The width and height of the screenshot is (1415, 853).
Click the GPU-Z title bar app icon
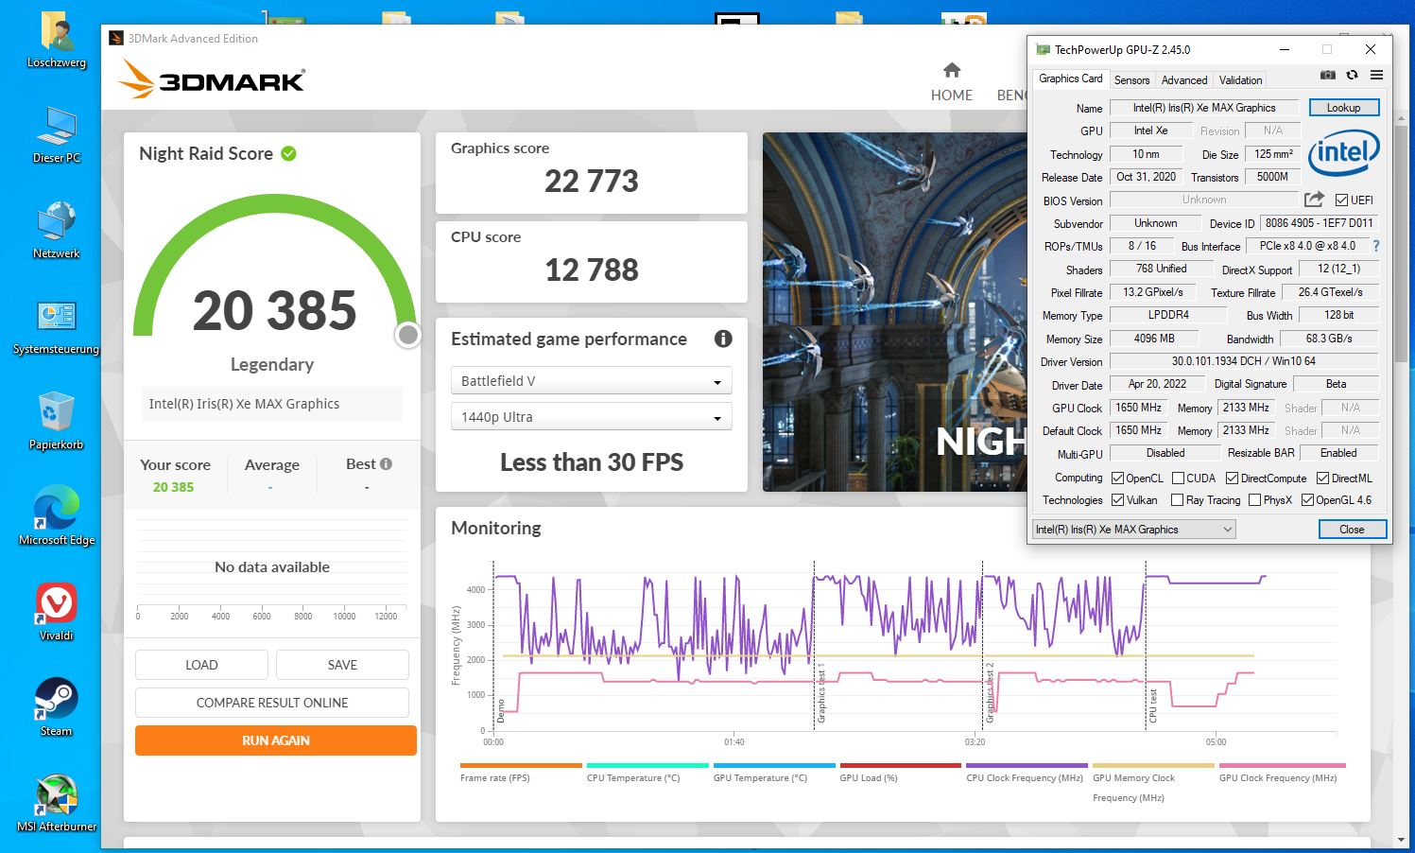tap(1043, 49)
